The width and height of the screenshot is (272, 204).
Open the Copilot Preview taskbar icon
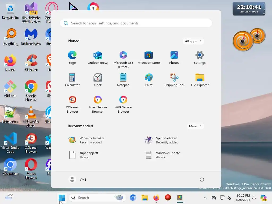[263, 198]
